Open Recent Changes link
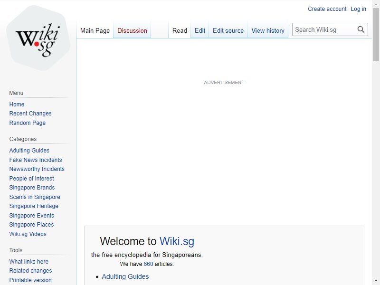This screenshot has height=285, width=380. (x=30, y=114)
